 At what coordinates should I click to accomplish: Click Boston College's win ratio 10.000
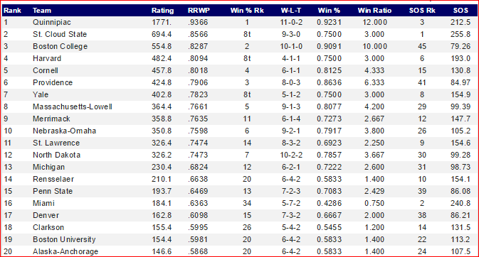pyautogui.click(x=374, y=46)
